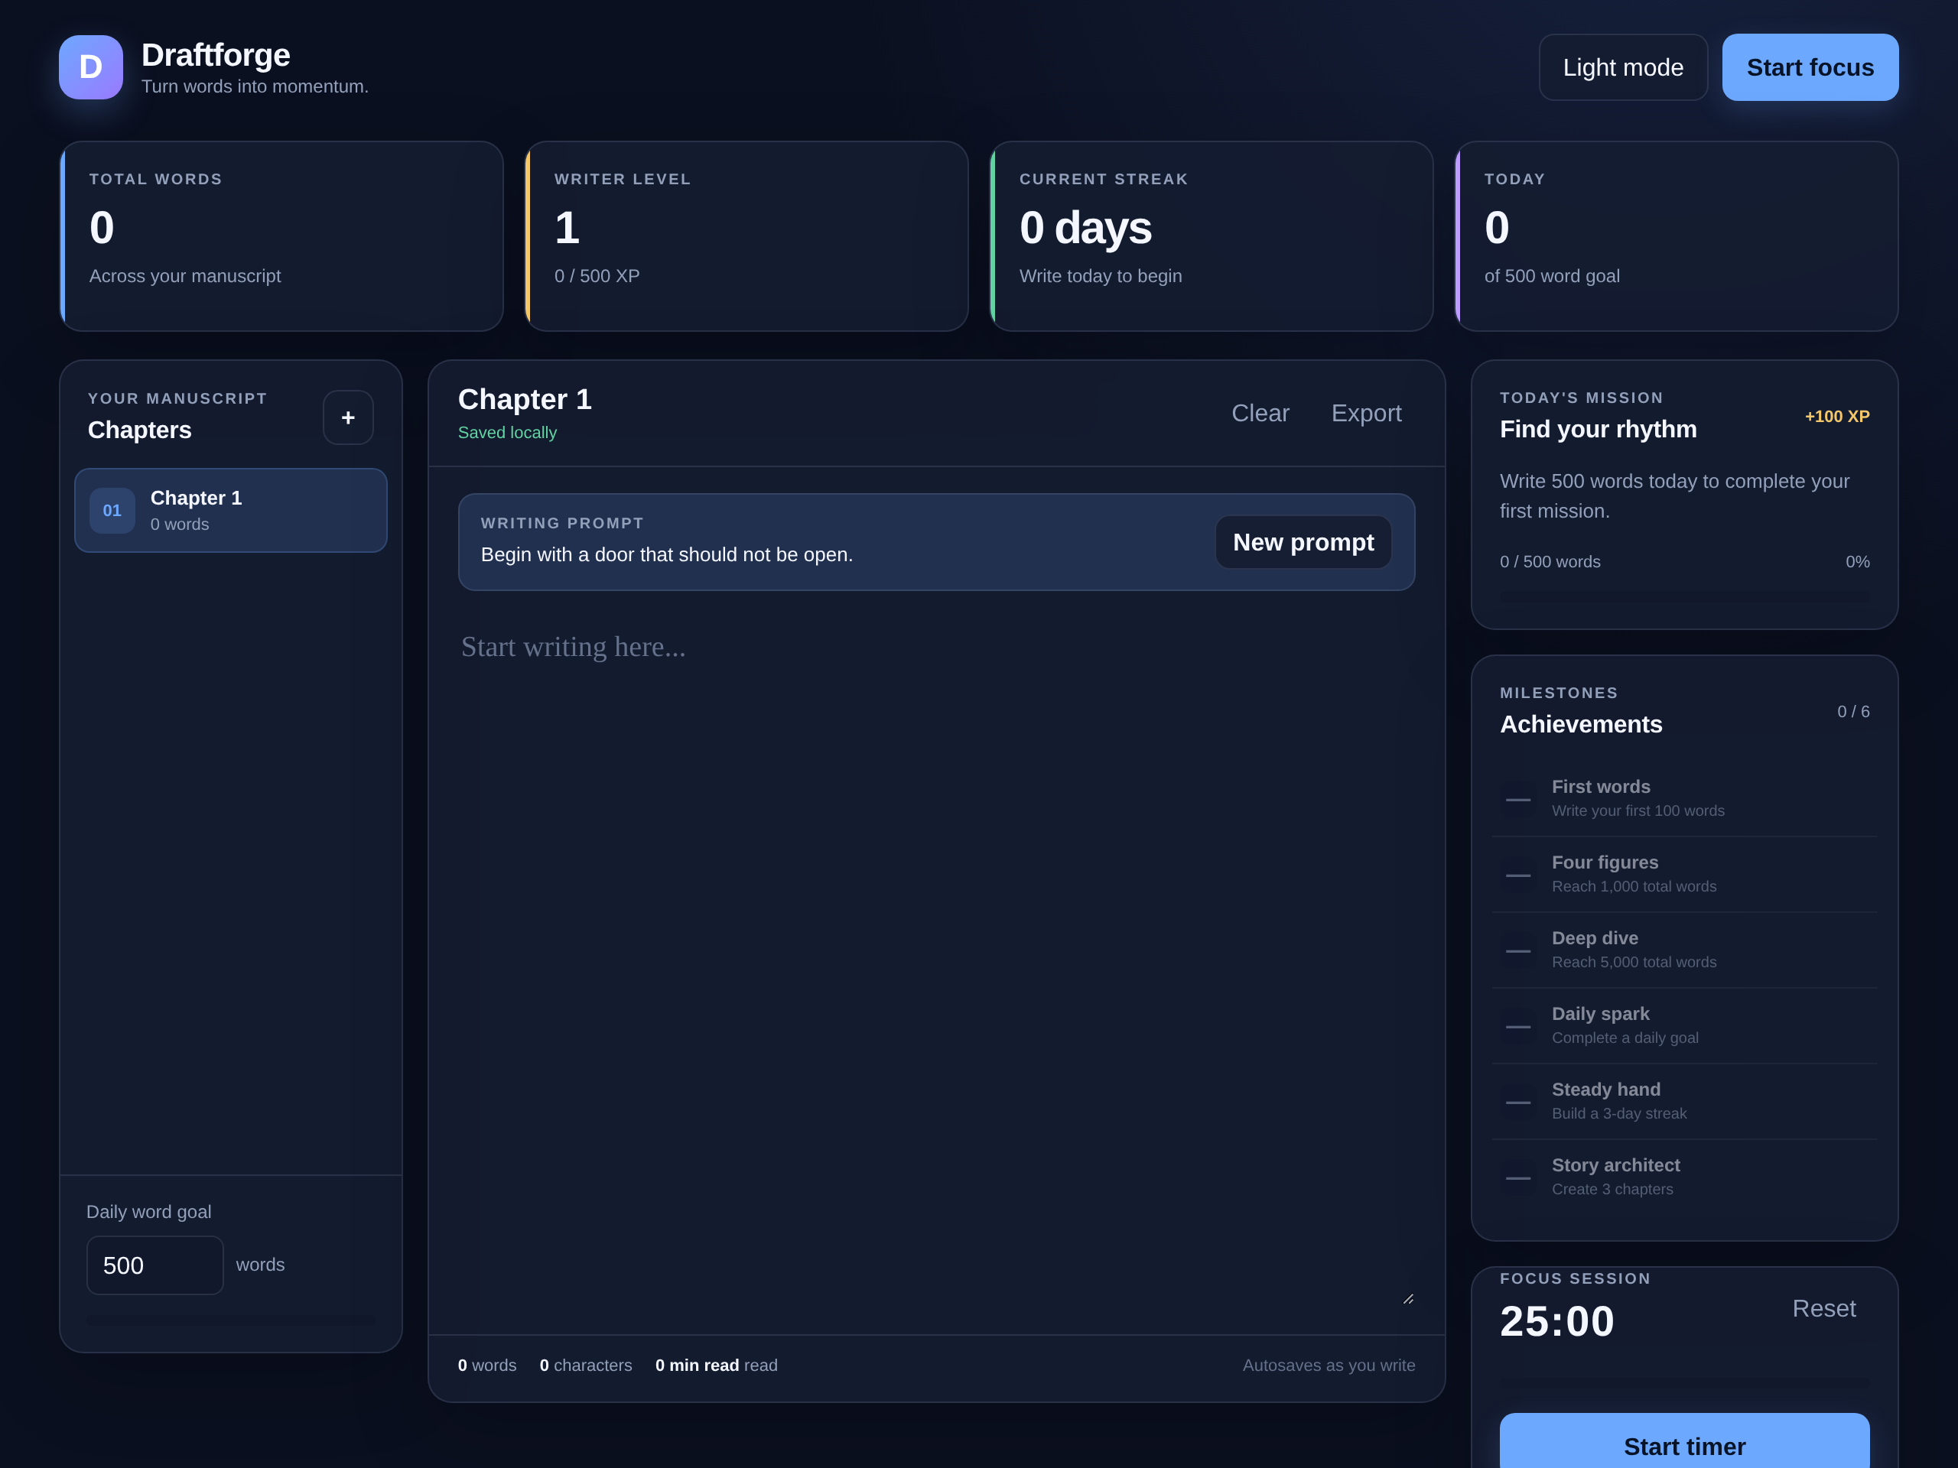Click the Daily word goal input field
This screenshot has width=1958, height=1468.
(x=155, y=1265)
